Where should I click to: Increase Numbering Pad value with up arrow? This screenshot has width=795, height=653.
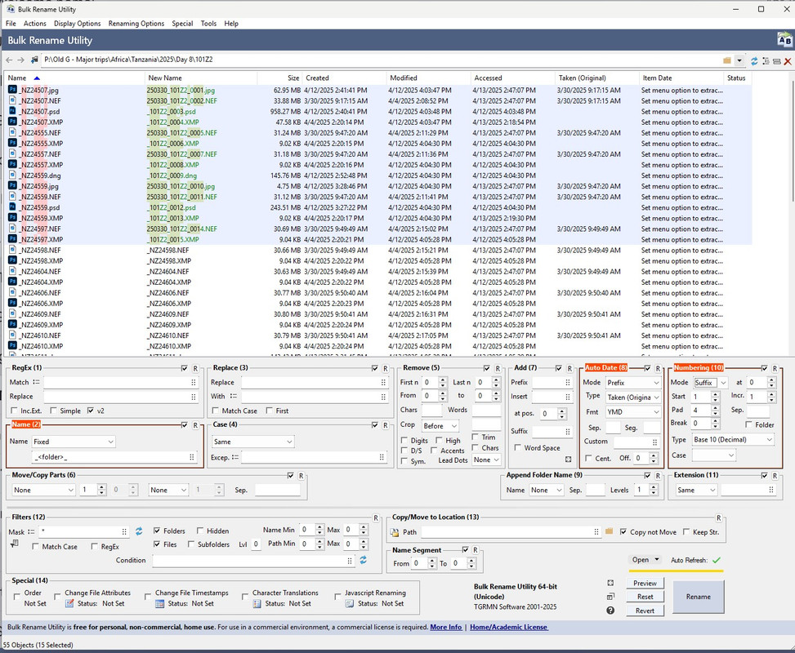(x=715, y=406)
